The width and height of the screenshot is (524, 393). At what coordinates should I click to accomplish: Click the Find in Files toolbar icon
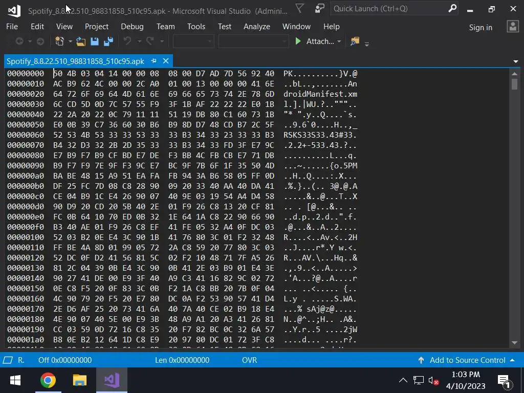355,41
